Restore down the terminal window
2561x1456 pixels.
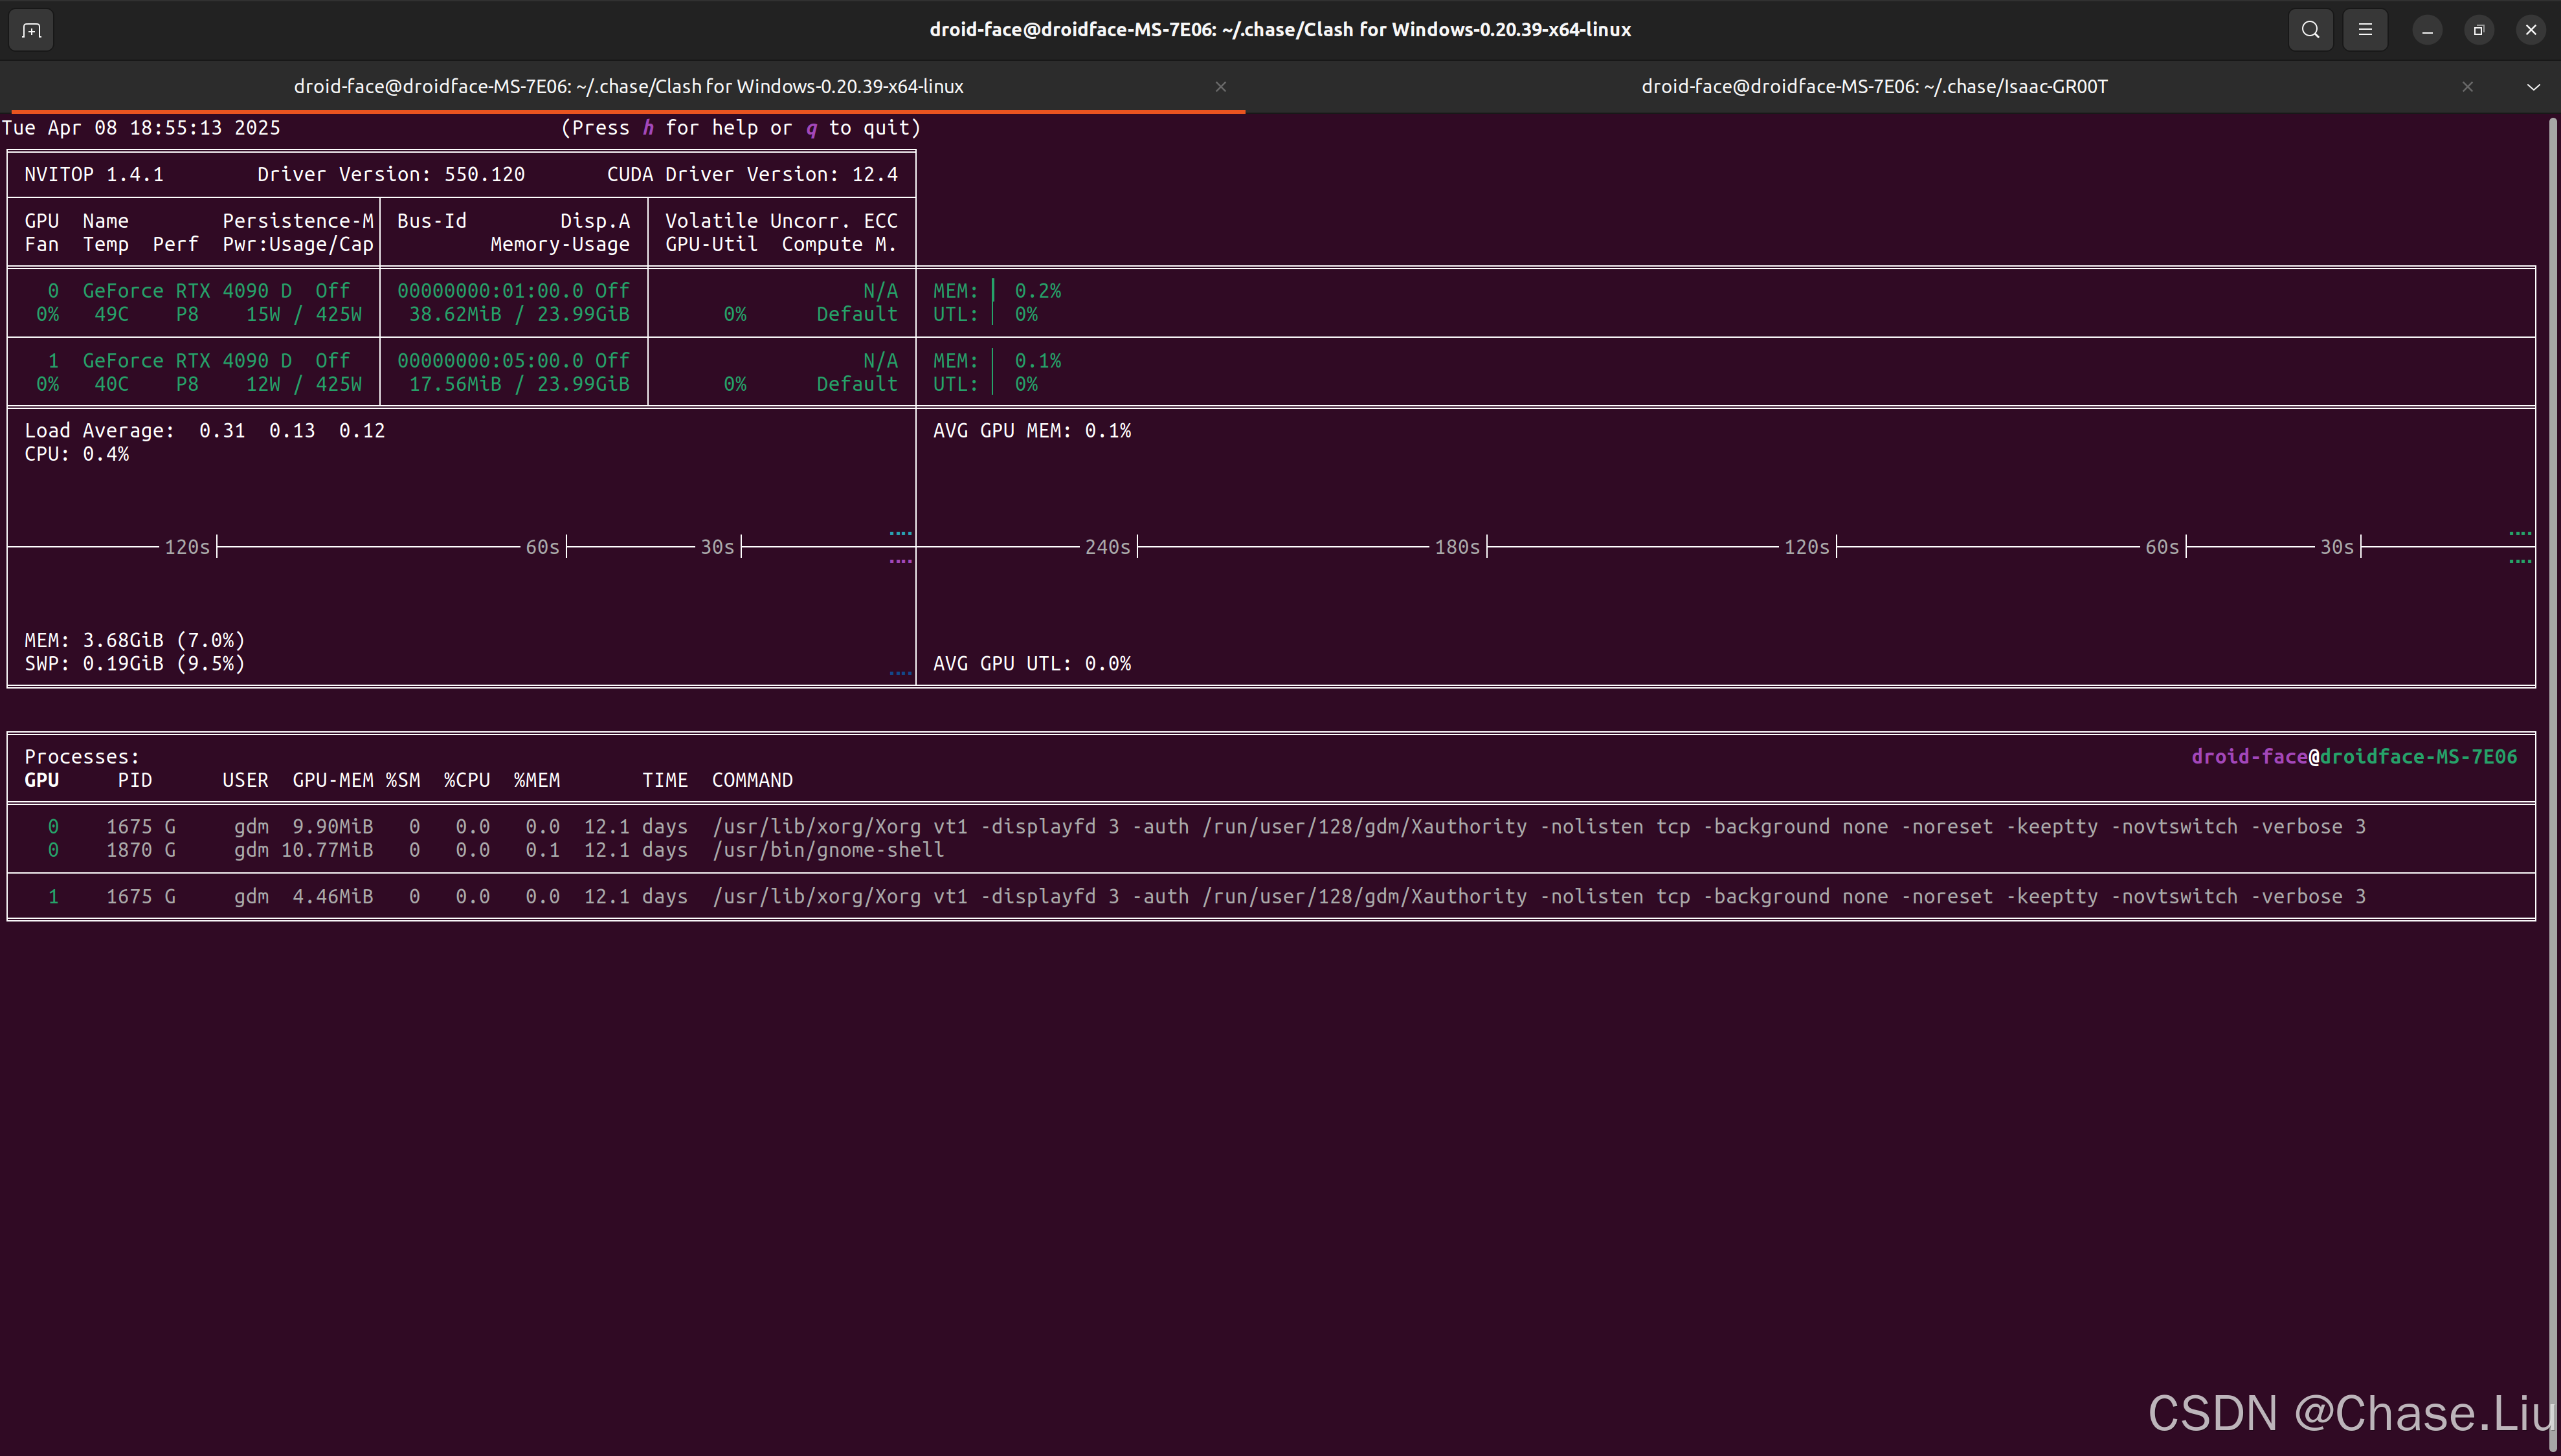pyautogui.click(x=2479, y=30)
